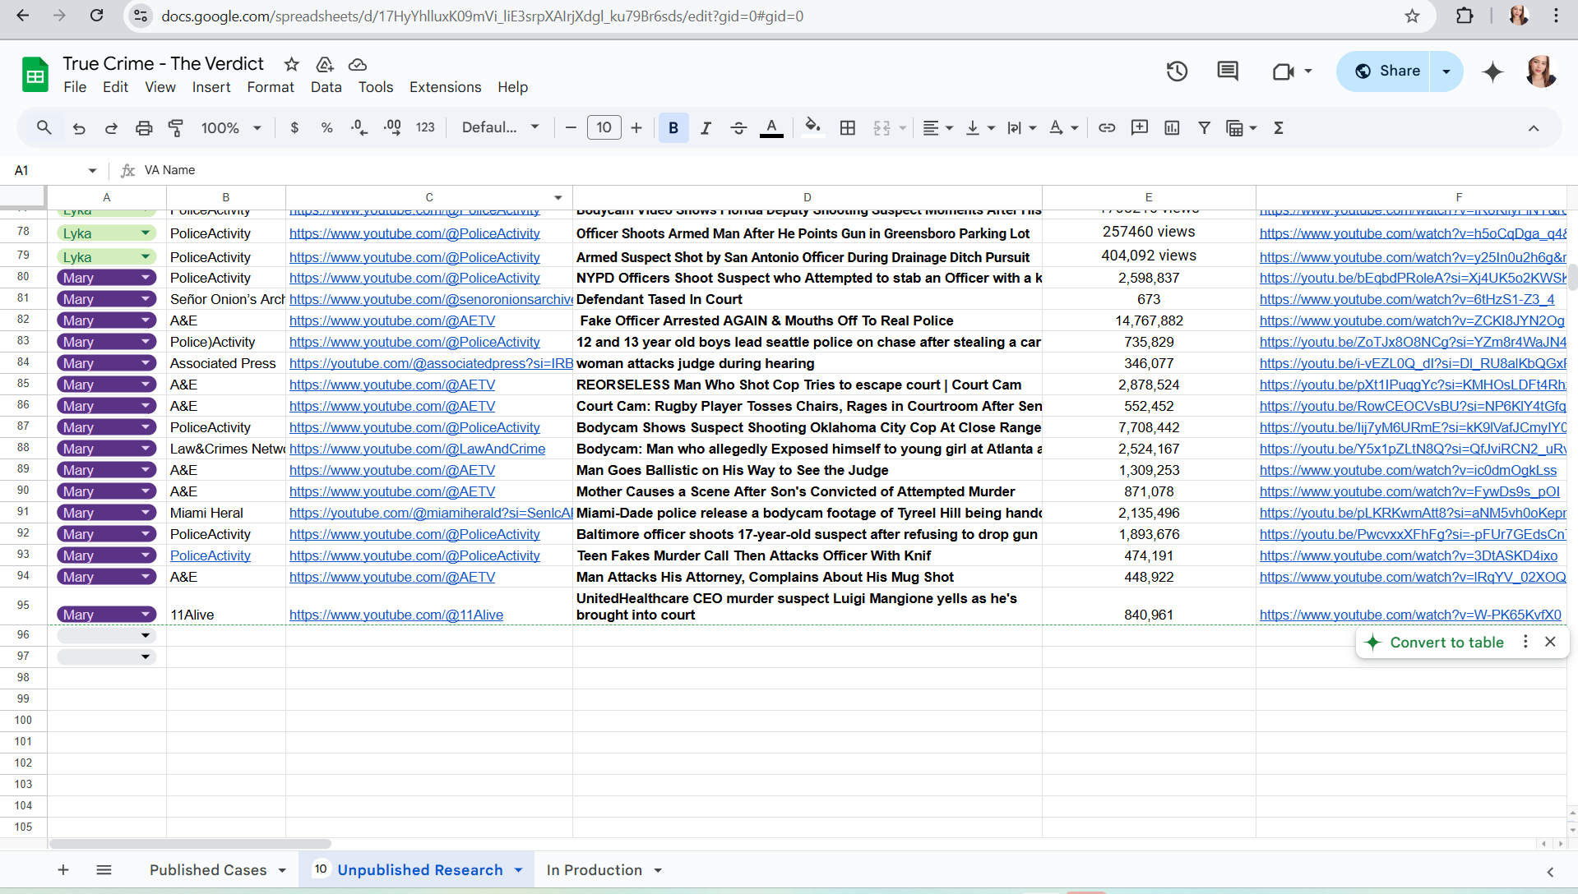Print the spreadsheet

tap(144, 127)
